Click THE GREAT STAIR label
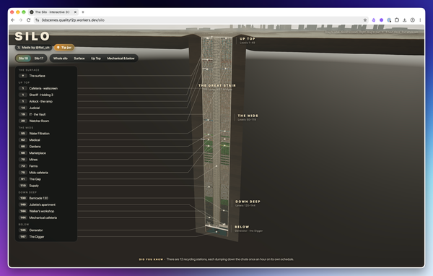This screenshot has height=276, width=433. pos(217,86)
